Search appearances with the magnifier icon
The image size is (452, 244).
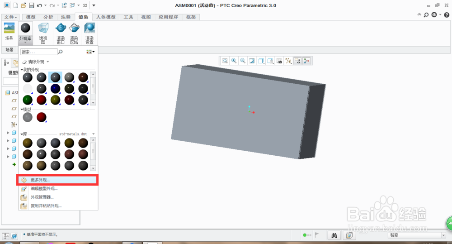click(60, 52)
